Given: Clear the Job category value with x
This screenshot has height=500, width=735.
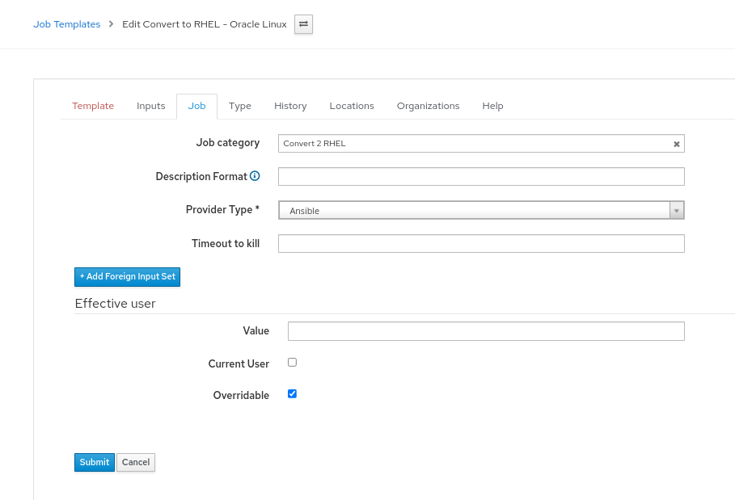Looking at the screenshot, I should (x=677, y=145).
